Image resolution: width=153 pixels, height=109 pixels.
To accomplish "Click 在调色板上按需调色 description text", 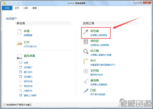I will point(100,45).
